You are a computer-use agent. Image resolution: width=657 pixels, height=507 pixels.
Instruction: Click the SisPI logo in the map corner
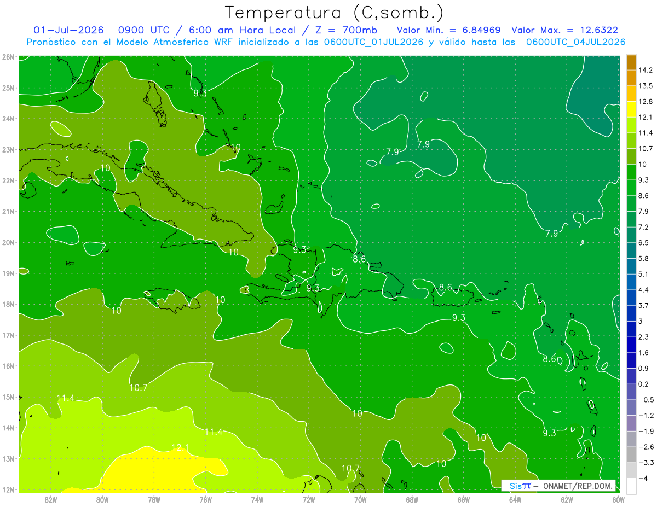point(520,486)
